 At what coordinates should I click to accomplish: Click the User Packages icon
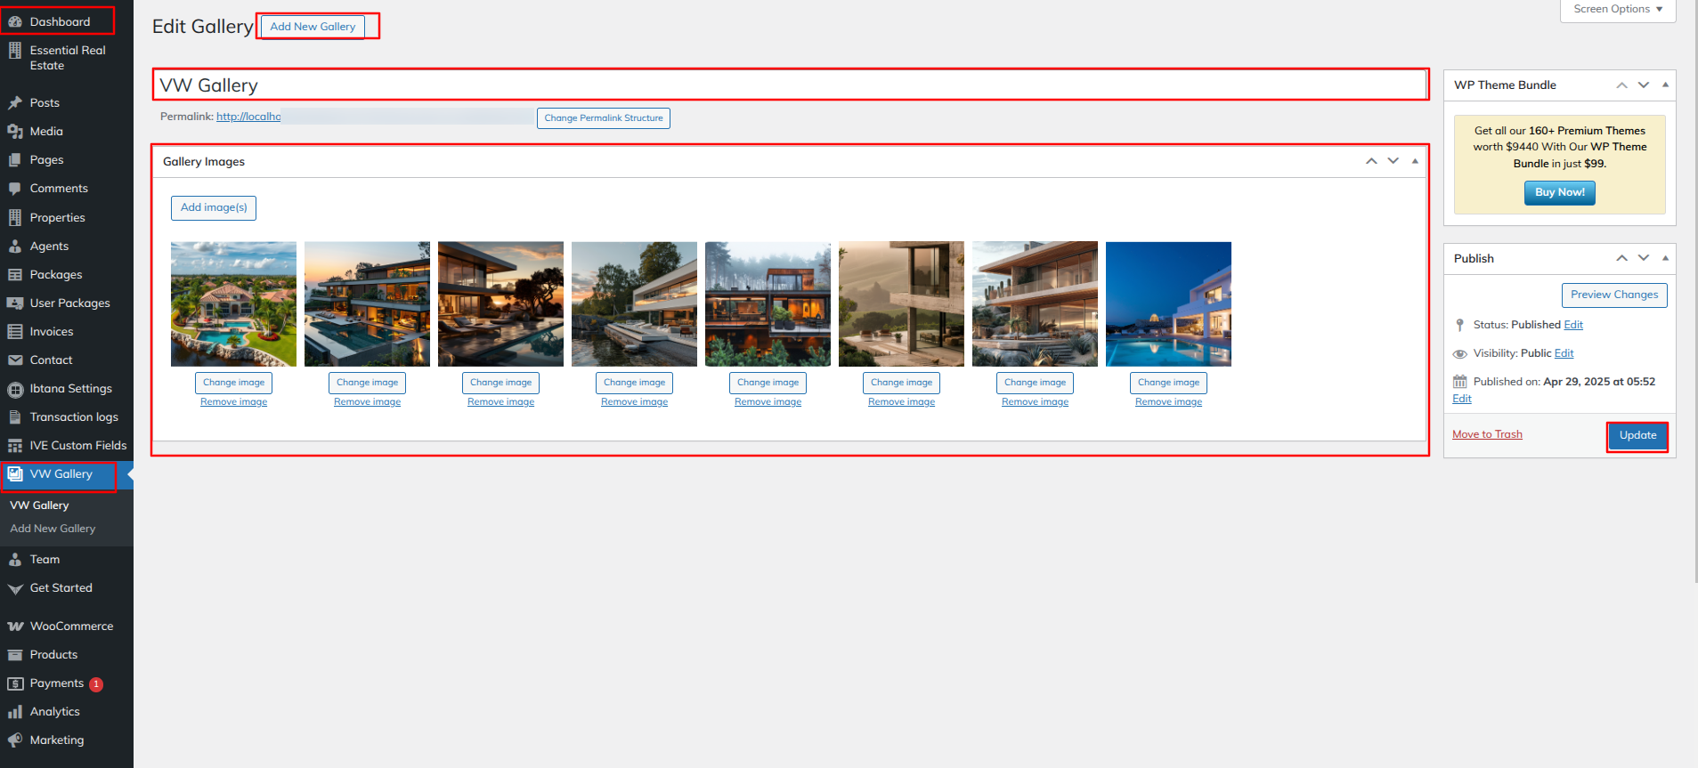pos(15,303)
